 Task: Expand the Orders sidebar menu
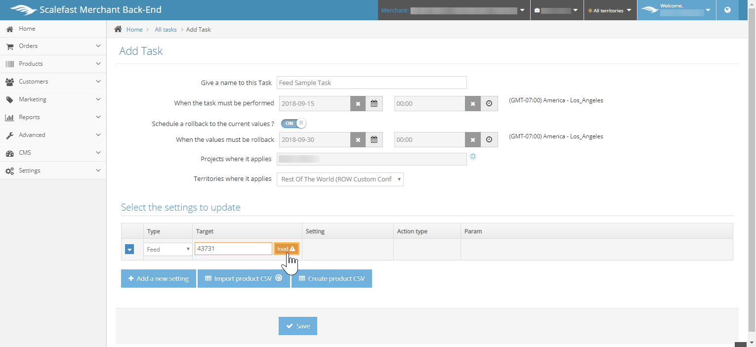tap(53, 46)
